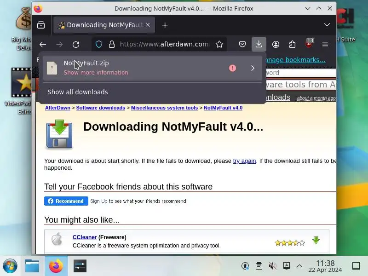Click the CCleaner star rating

click(x=290, y=243)
